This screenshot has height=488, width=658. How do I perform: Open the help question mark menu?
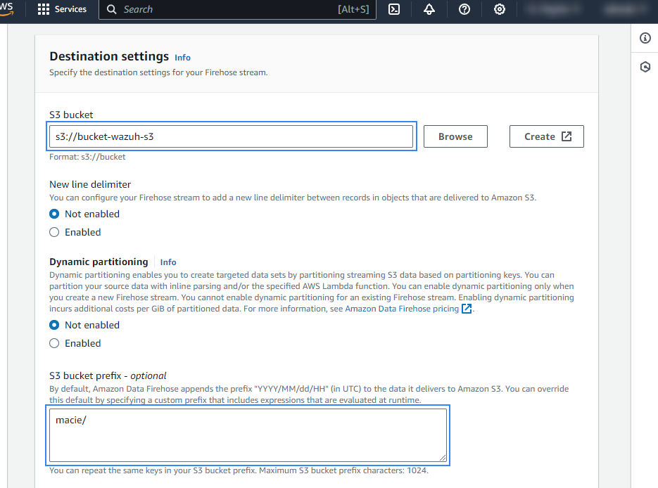coord(464,10)
